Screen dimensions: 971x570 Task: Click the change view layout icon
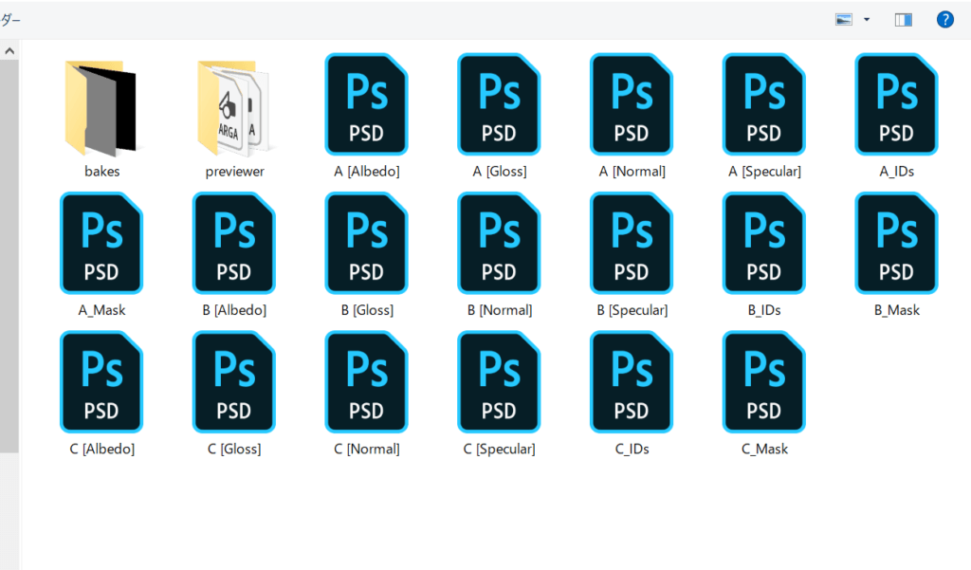pyautogui.click(x=844, y=20)
